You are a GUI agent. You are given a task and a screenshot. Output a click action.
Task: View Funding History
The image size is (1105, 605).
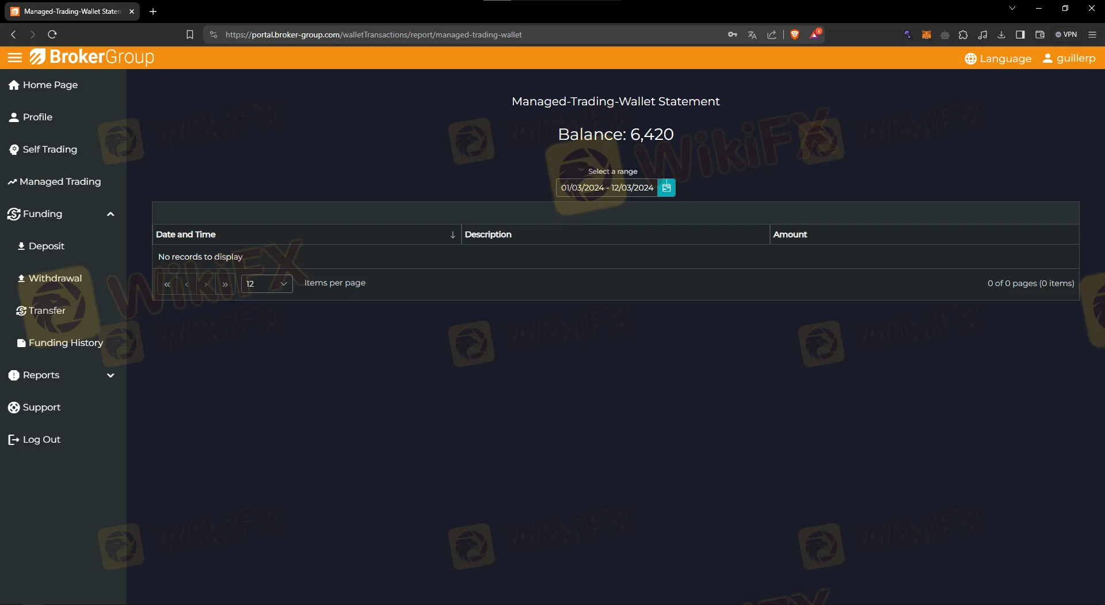click(x=60, y=343)
